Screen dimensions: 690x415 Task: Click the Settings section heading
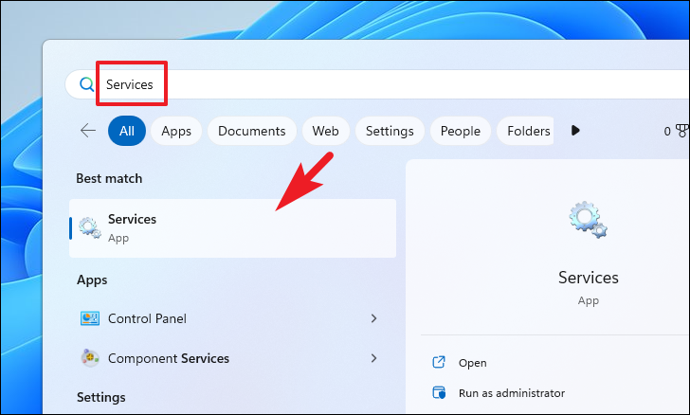click(x=101, y=397)
